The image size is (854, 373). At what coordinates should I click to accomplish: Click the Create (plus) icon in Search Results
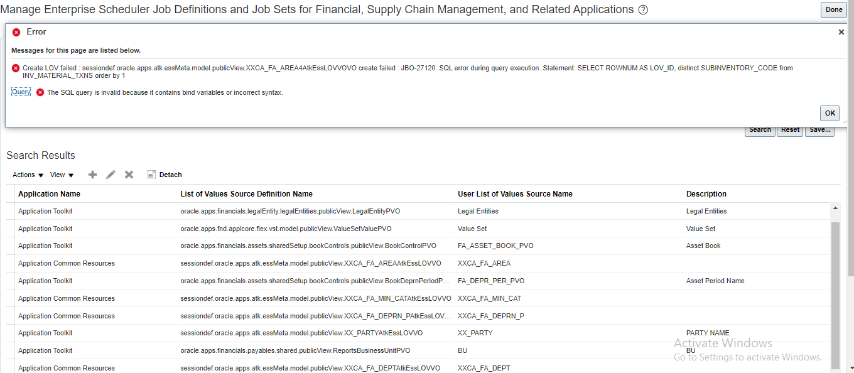92,175
